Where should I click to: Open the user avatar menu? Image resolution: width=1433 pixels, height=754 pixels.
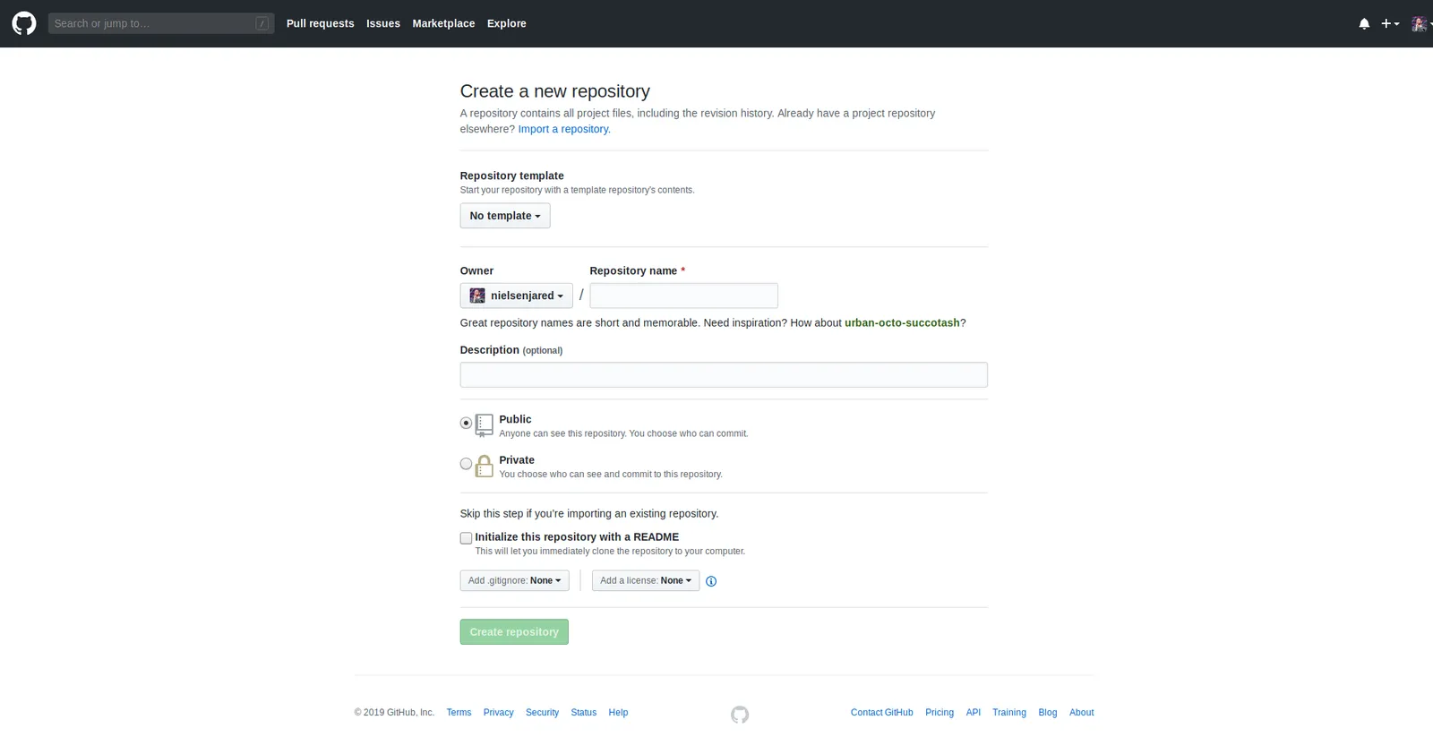click(1420, 23)
